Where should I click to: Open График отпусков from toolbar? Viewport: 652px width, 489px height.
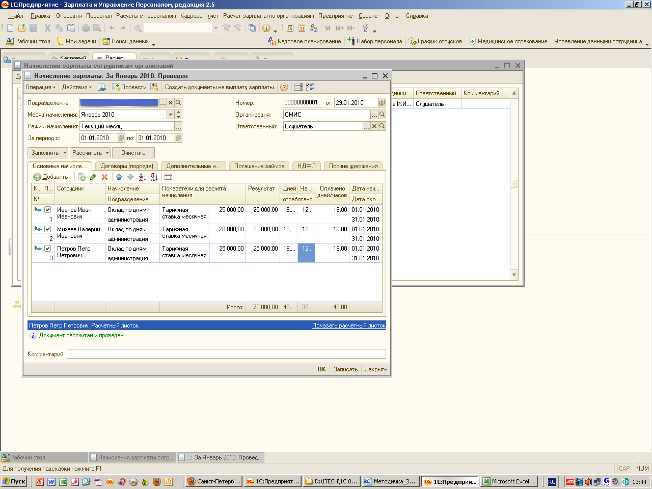coord(436,41)
